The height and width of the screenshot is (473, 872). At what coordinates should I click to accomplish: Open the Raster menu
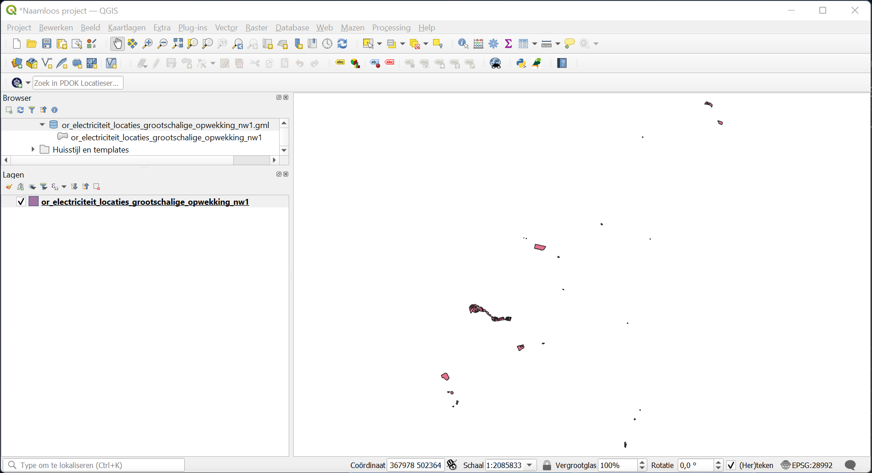coord(256,28)
